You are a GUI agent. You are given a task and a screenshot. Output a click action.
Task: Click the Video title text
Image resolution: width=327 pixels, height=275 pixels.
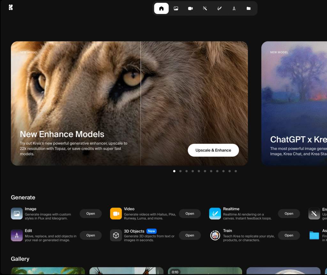[129, 209]
